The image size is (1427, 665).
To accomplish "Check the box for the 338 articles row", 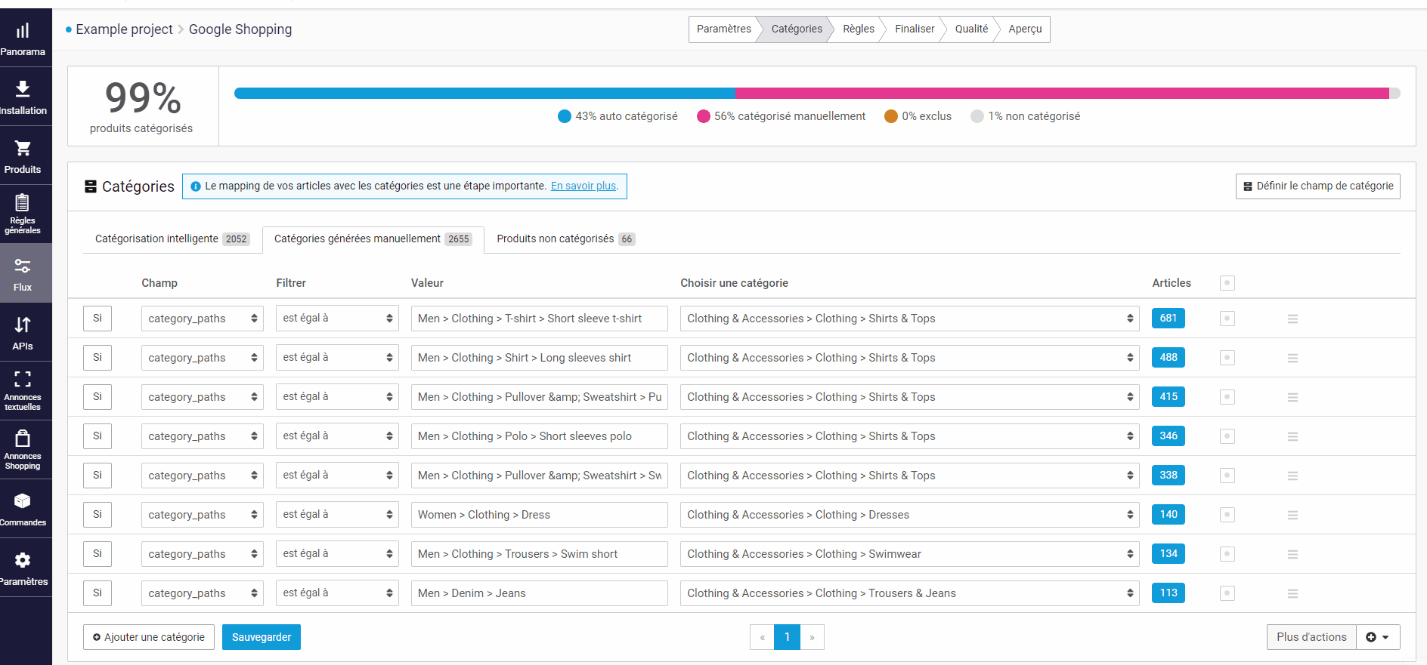I will tap(1227, 476).
